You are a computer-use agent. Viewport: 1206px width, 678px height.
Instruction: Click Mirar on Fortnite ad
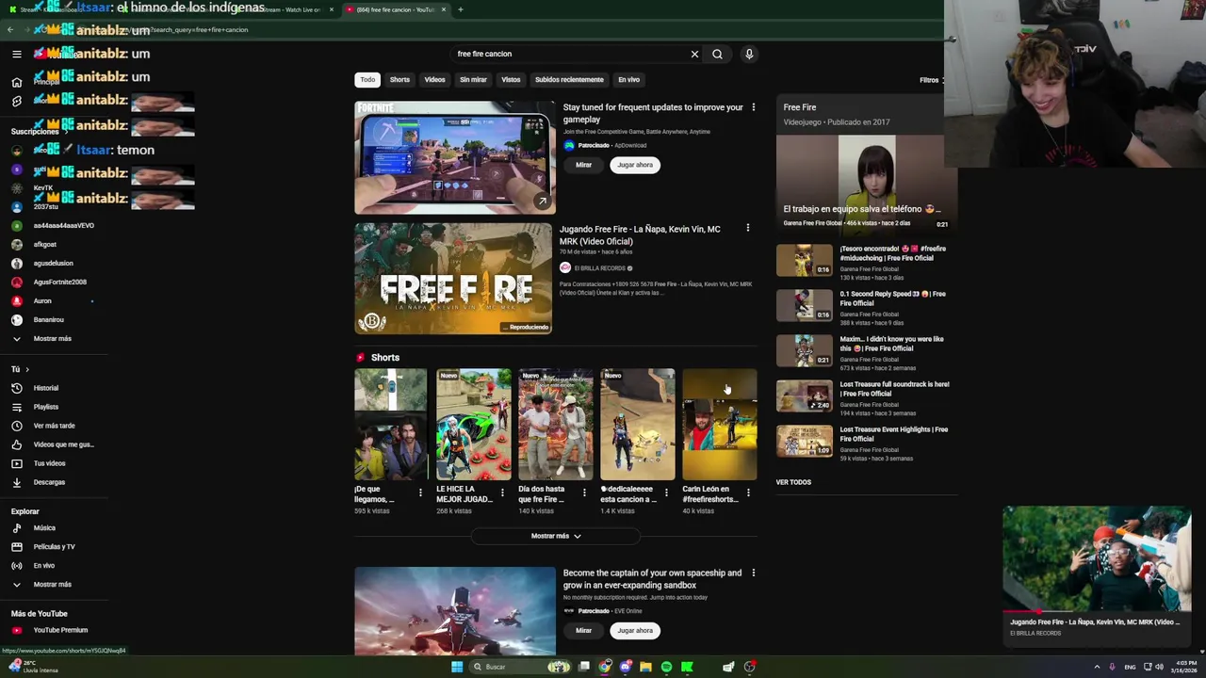point(583,165)
